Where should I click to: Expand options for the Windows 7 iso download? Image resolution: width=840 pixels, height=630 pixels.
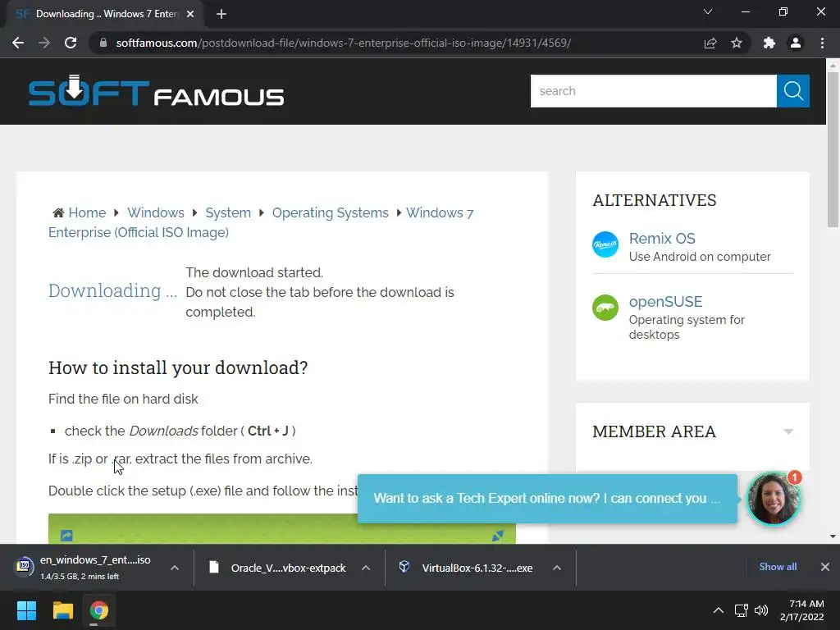175,568
